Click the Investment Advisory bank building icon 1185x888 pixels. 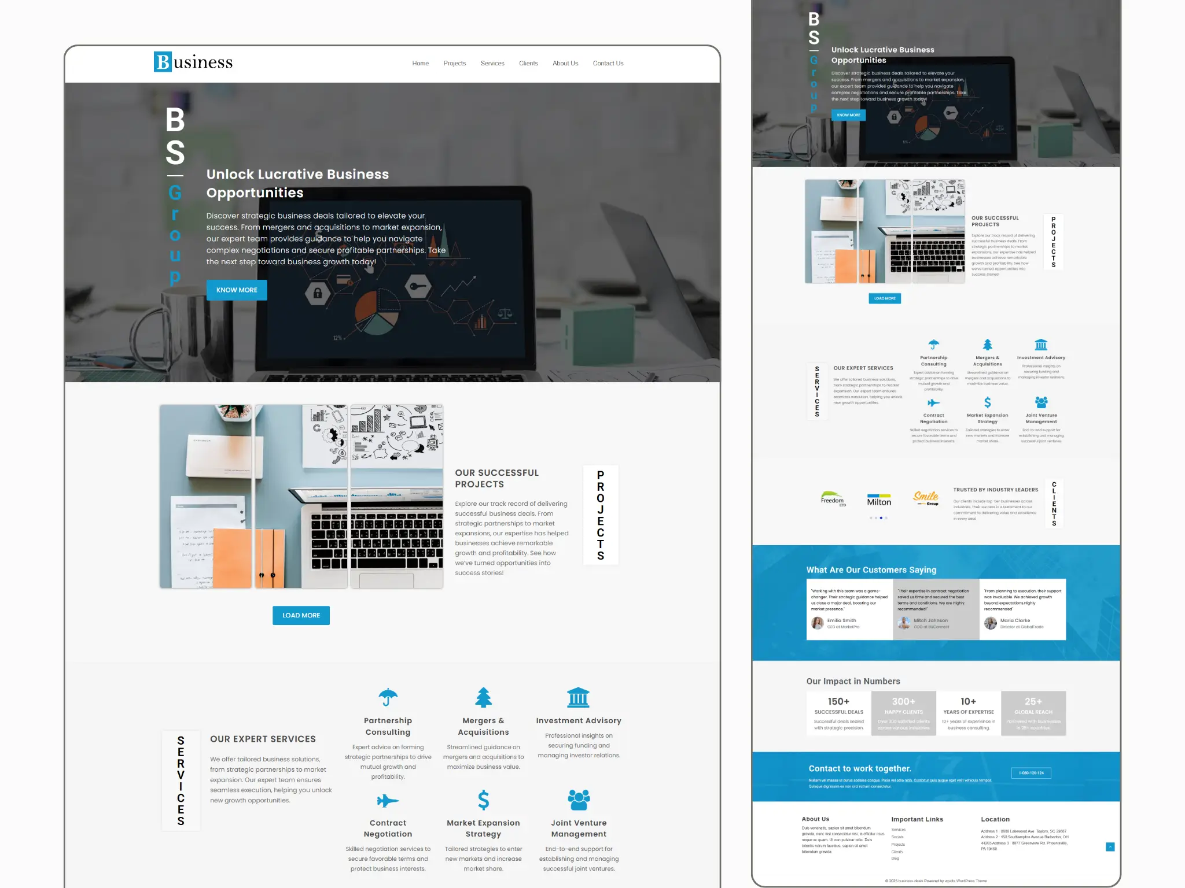[578, 697]
